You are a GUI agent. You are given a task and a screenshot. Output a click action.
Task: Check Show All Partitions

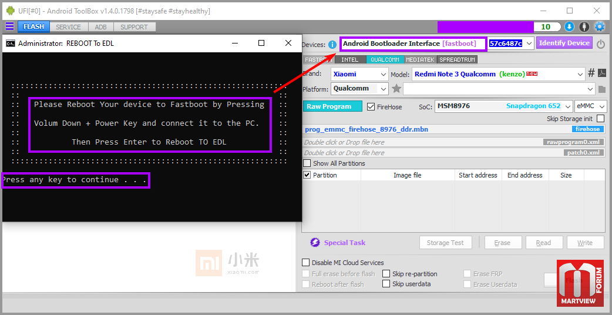[x=307, y=163]
